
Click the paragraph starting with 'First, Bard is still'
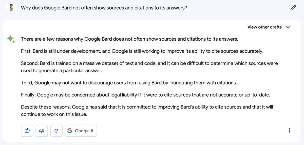142,51
